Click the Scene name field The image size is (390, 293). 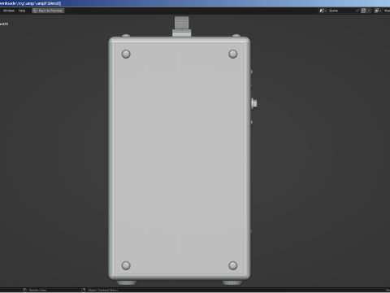(341, 11)
